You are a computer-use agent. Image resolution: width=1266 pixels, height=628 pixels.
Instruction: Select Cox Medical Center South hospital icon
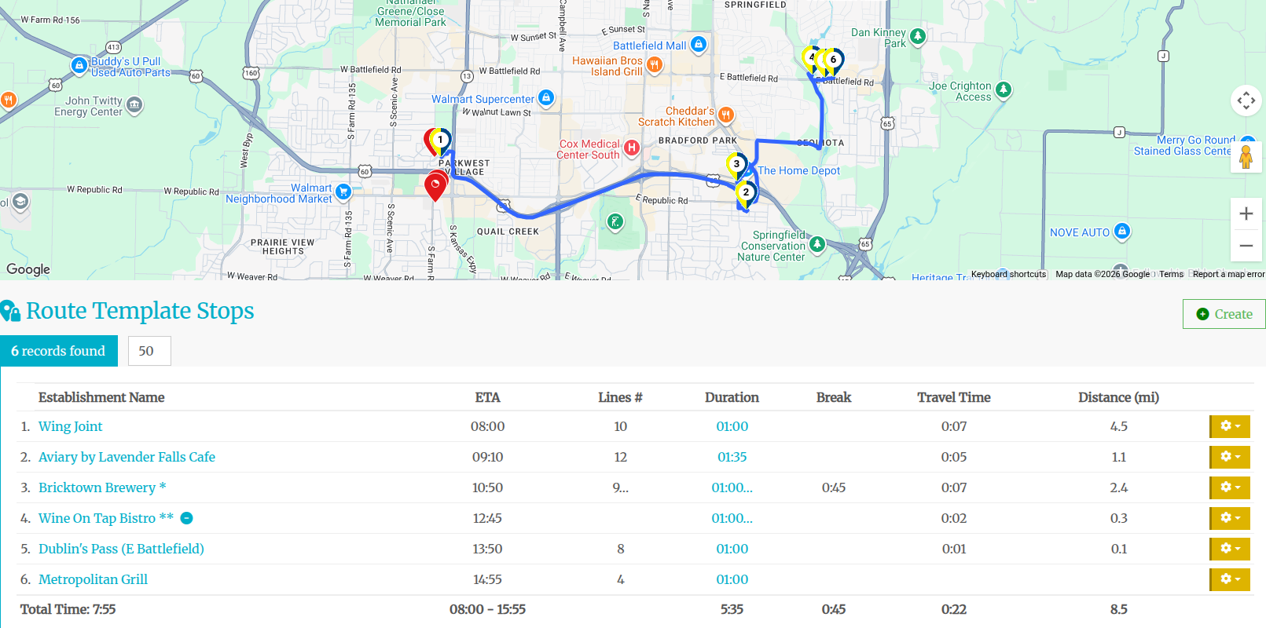(631, 148)
